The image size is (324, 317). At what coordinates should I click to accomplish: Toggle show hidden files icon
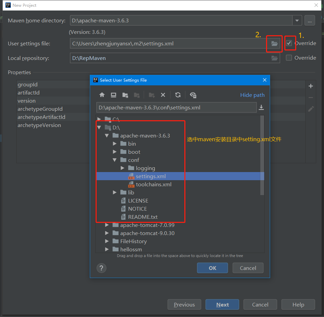[x=193, y=95]
